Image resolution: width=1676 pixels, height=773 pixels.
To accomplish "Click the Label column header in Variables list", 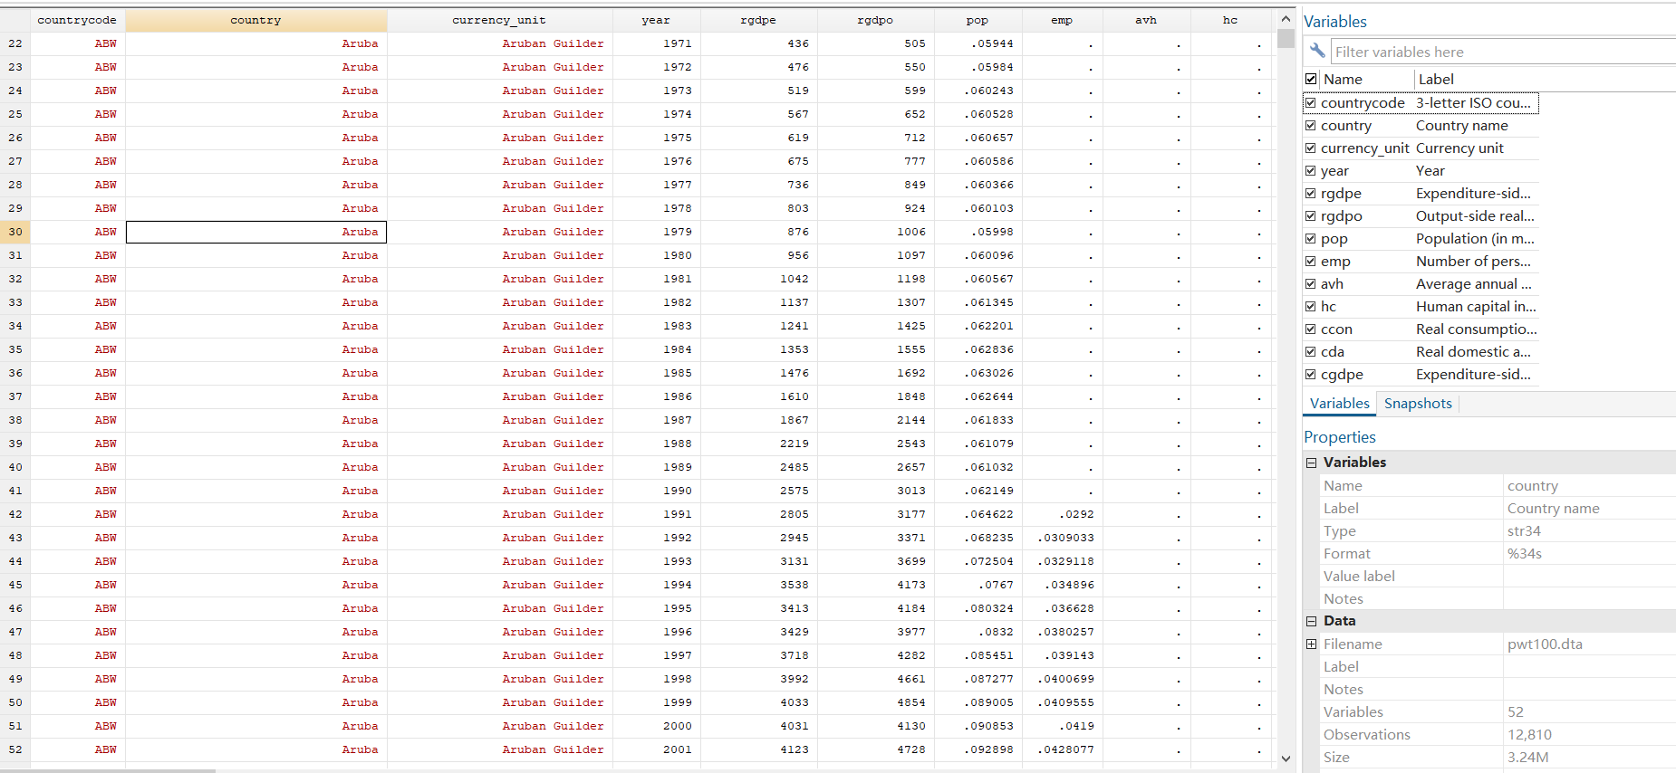I will (x=1436, y=80).
